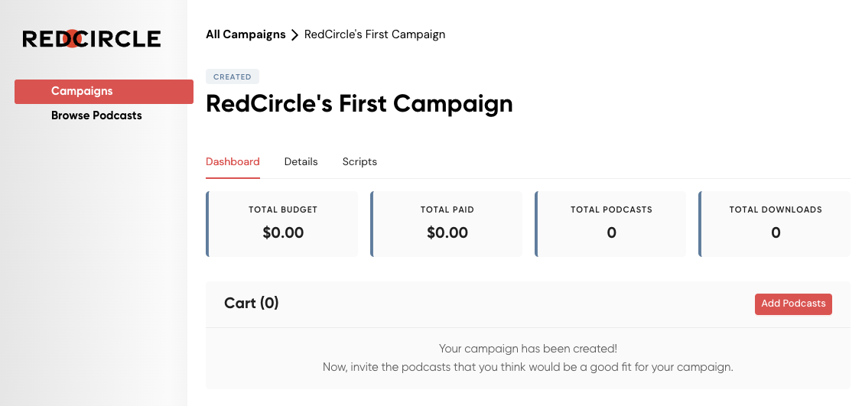Click the Add Podcasts button
Screen dimensions: 862x406
tap(793, 304)
